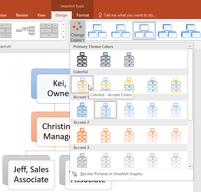201x192 pixels.
Task: Open the View tab
Action: [x=41, y=15]
